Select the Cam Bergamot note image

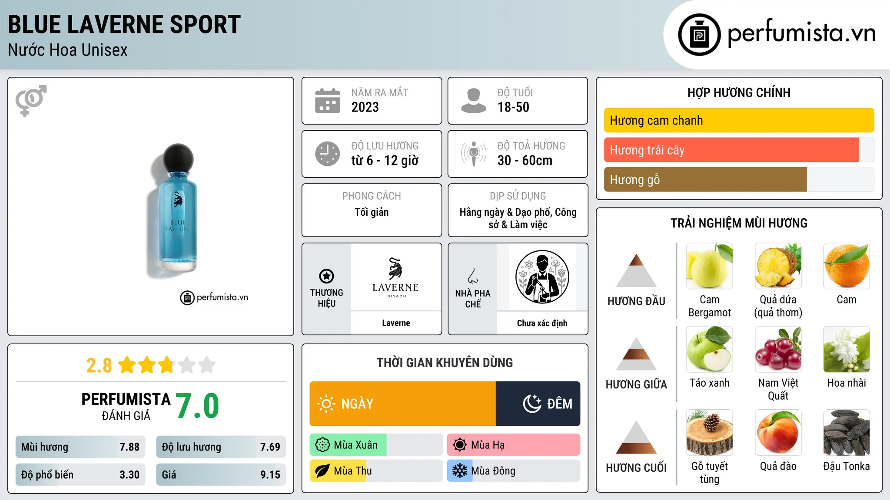pyautogui.click(x=709, y=266)
